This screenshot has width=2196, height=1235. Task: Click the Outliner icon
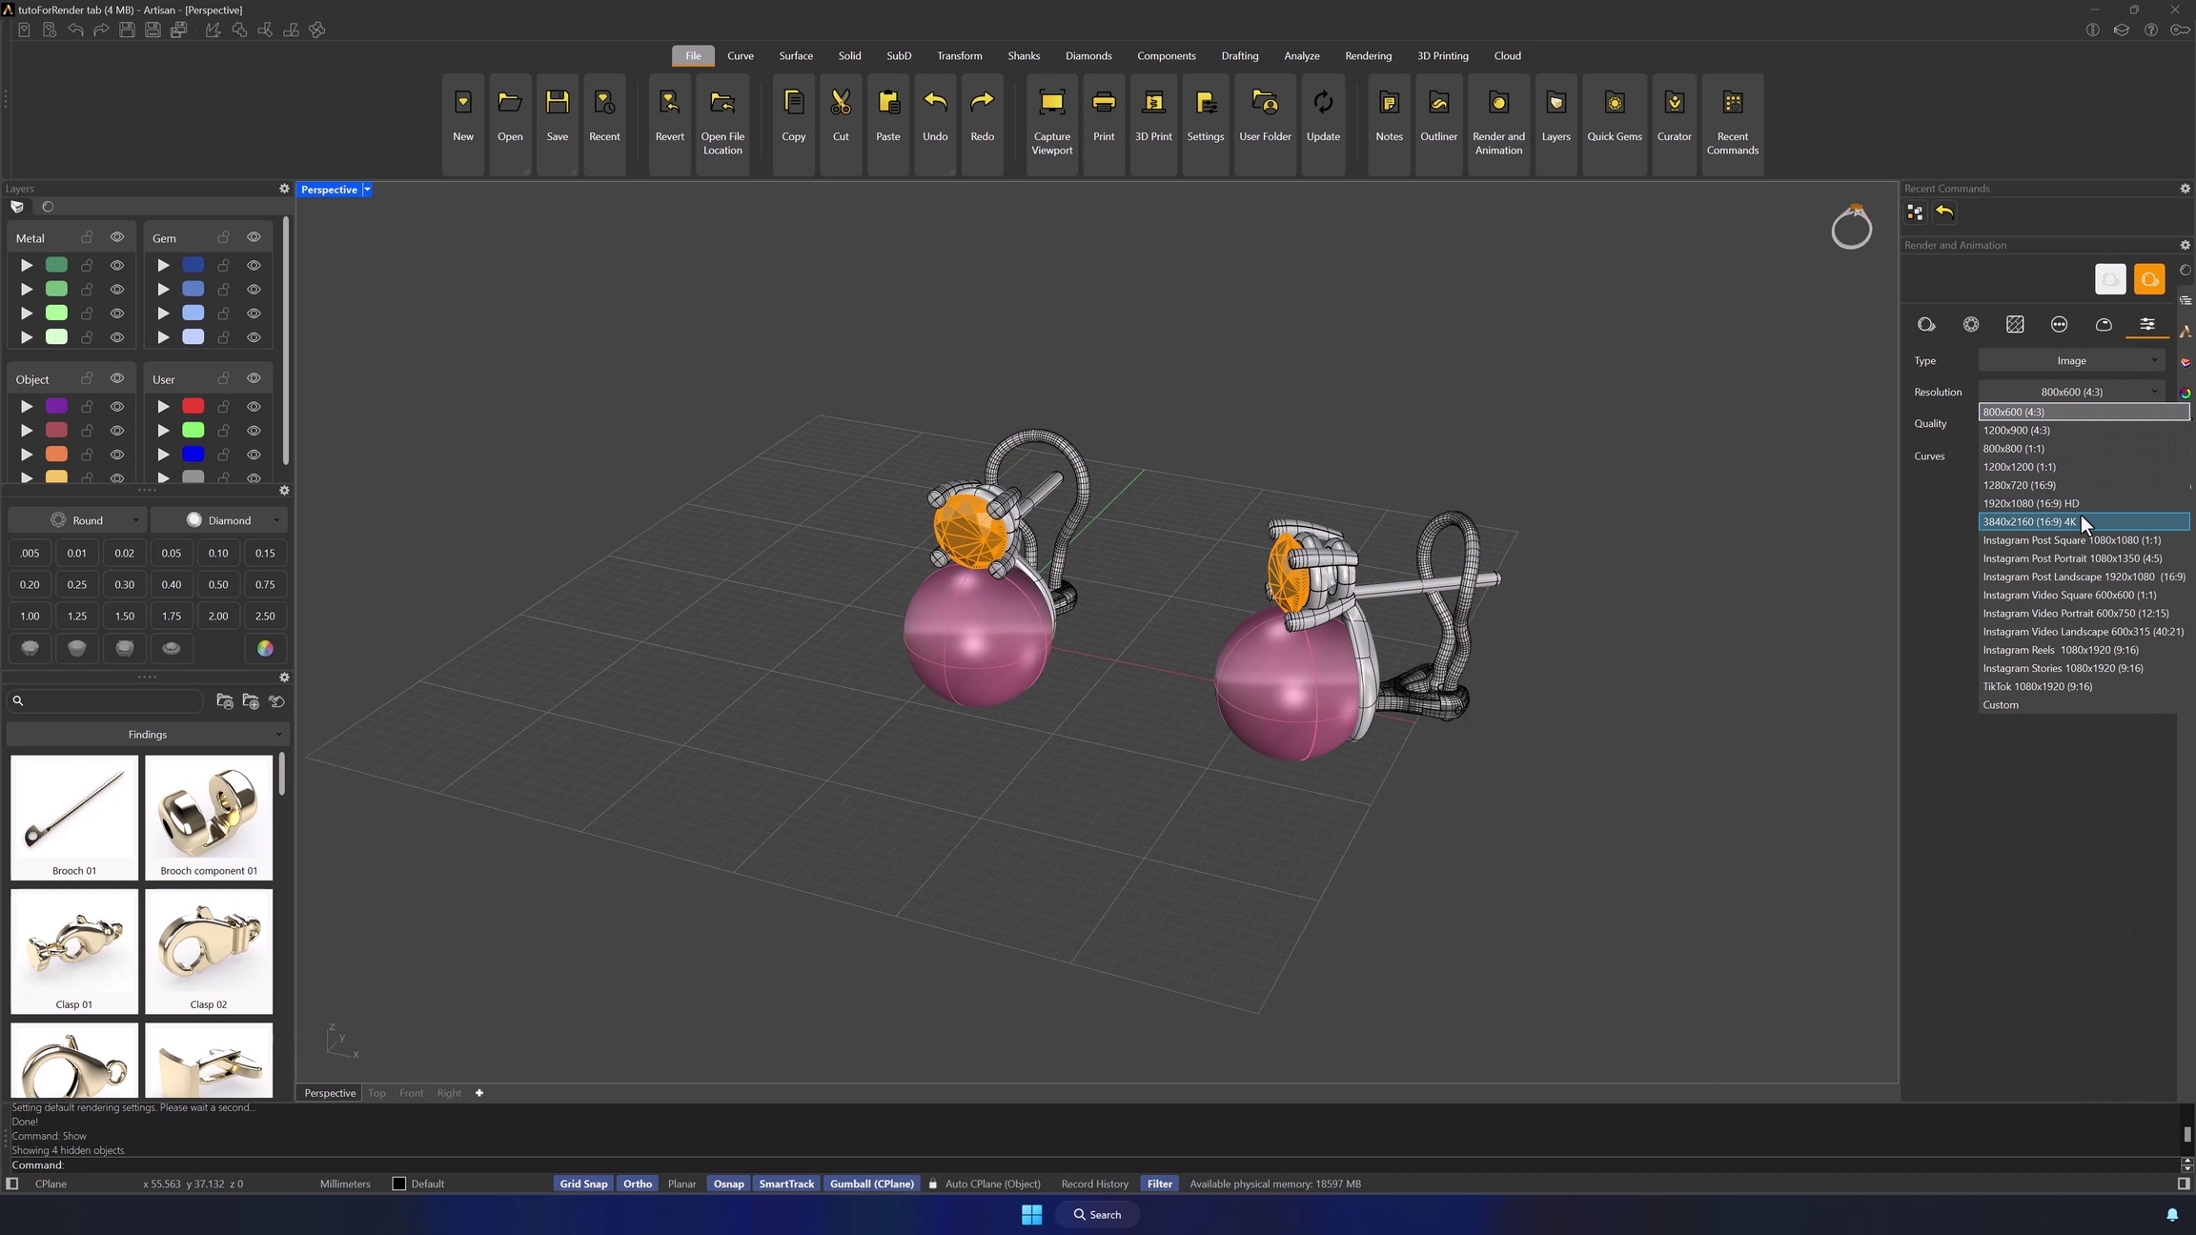(1438, 103)
